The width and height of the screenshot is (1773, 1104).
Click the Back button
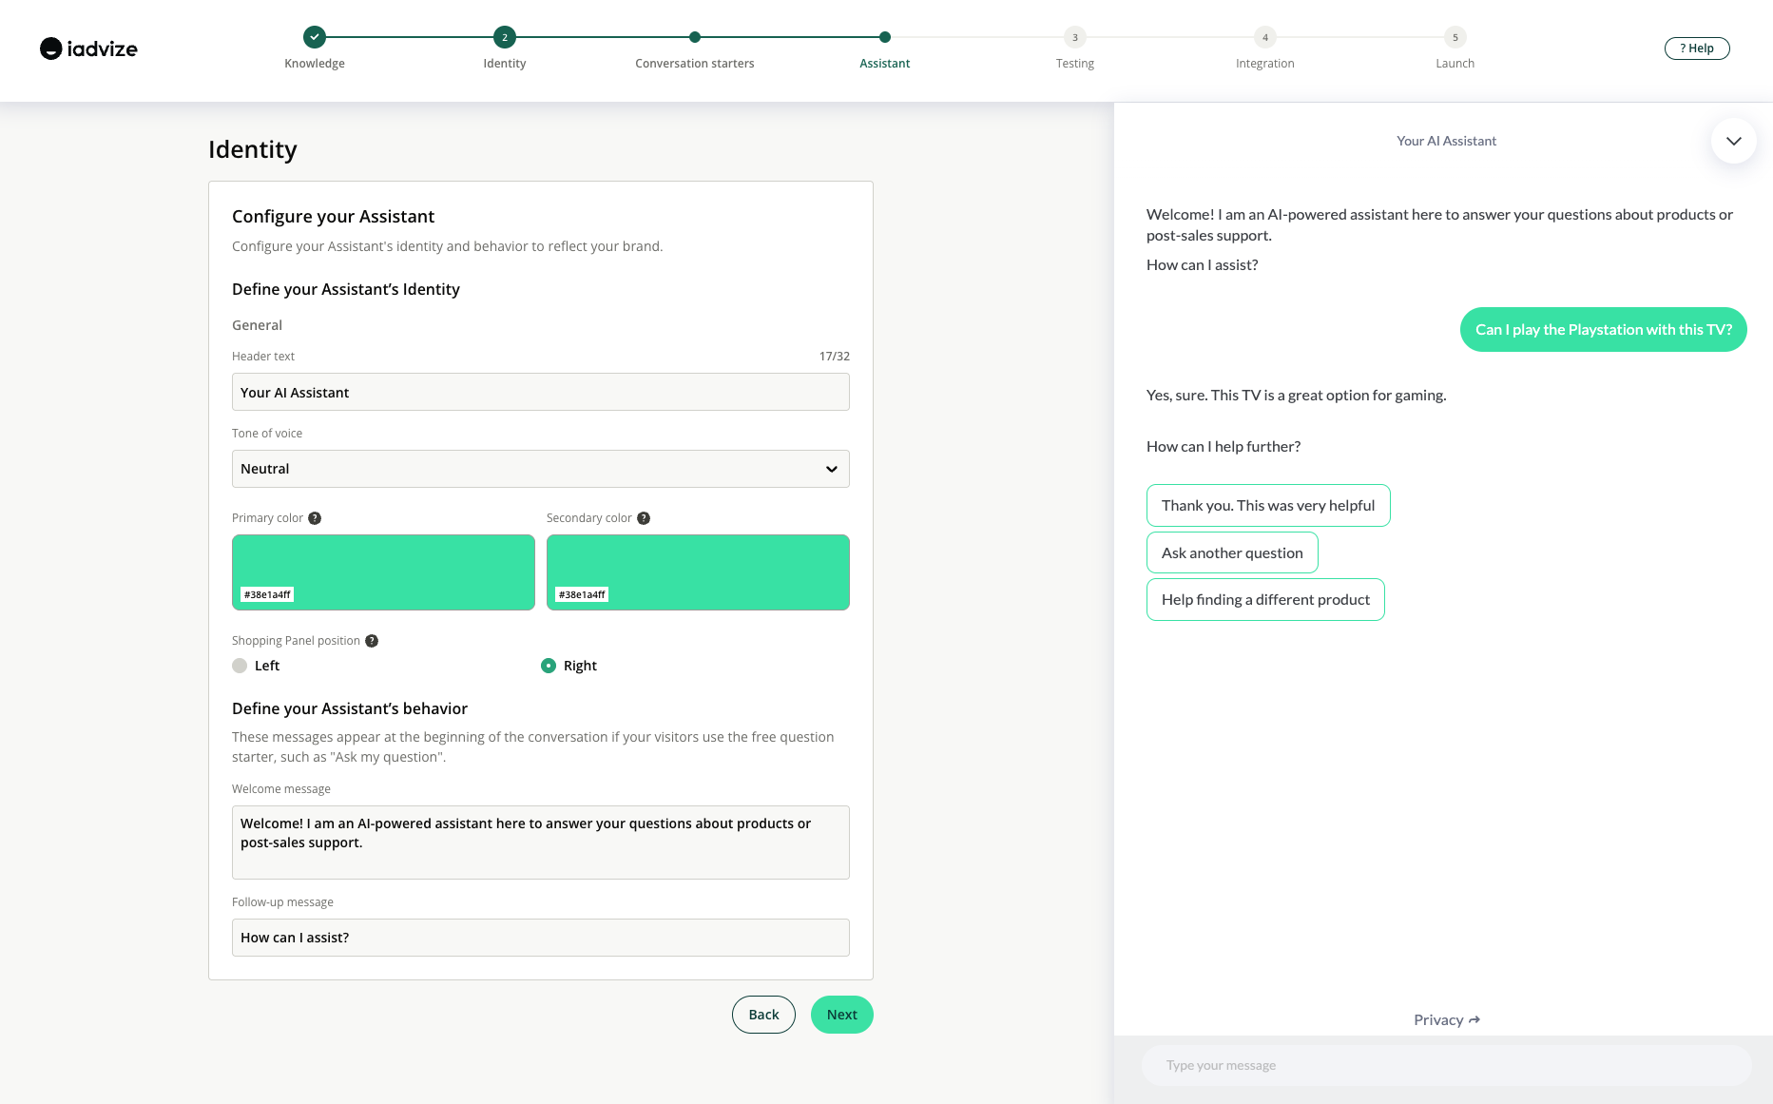click(763, 1015)
